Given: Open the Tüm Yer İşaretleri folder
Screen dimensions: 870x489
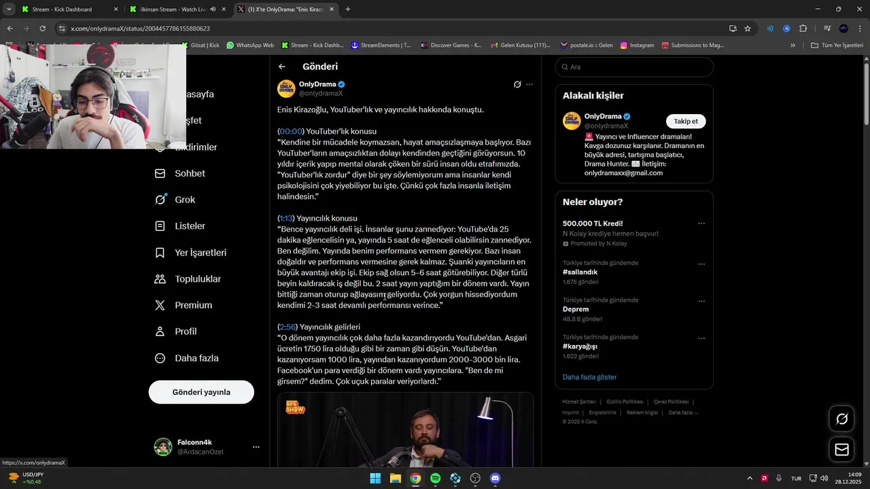Looking at the screenshot, I should click(837, 46).
